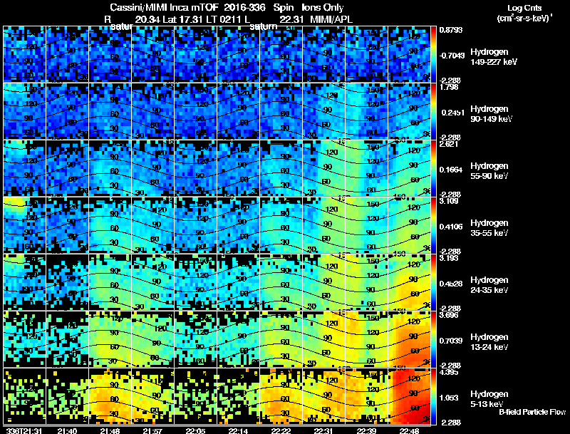The height and width of the screenshot is (434, 570).
Task: Click the 'Hydrogen 149-227 keV' row label
Action: point(494,57)
